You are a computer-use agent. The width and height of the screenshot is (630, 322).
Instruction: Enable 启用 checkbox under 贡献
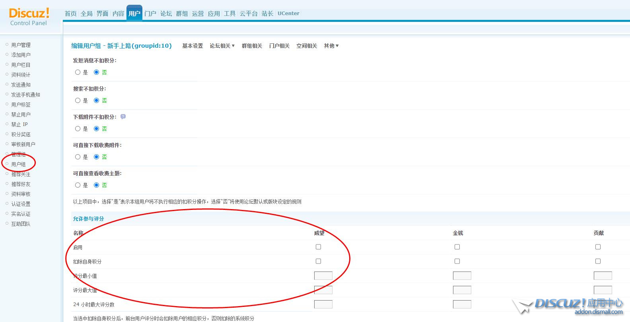click(x=598, y=247)
